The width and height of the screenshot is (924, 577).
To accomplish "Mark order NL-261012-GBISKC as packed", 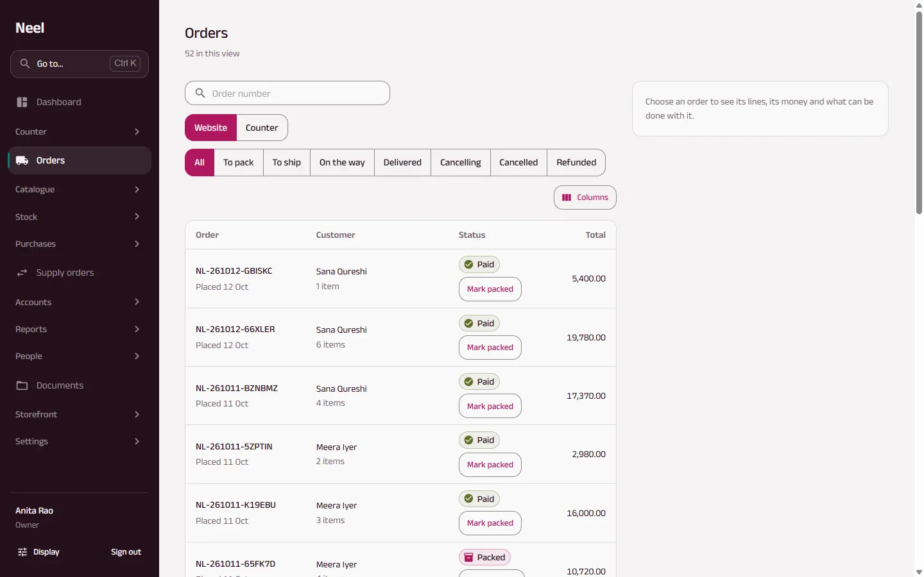I will 490,289.
